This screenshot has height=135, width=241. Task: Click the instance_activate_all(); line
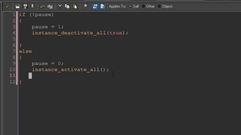click(70, 70)
